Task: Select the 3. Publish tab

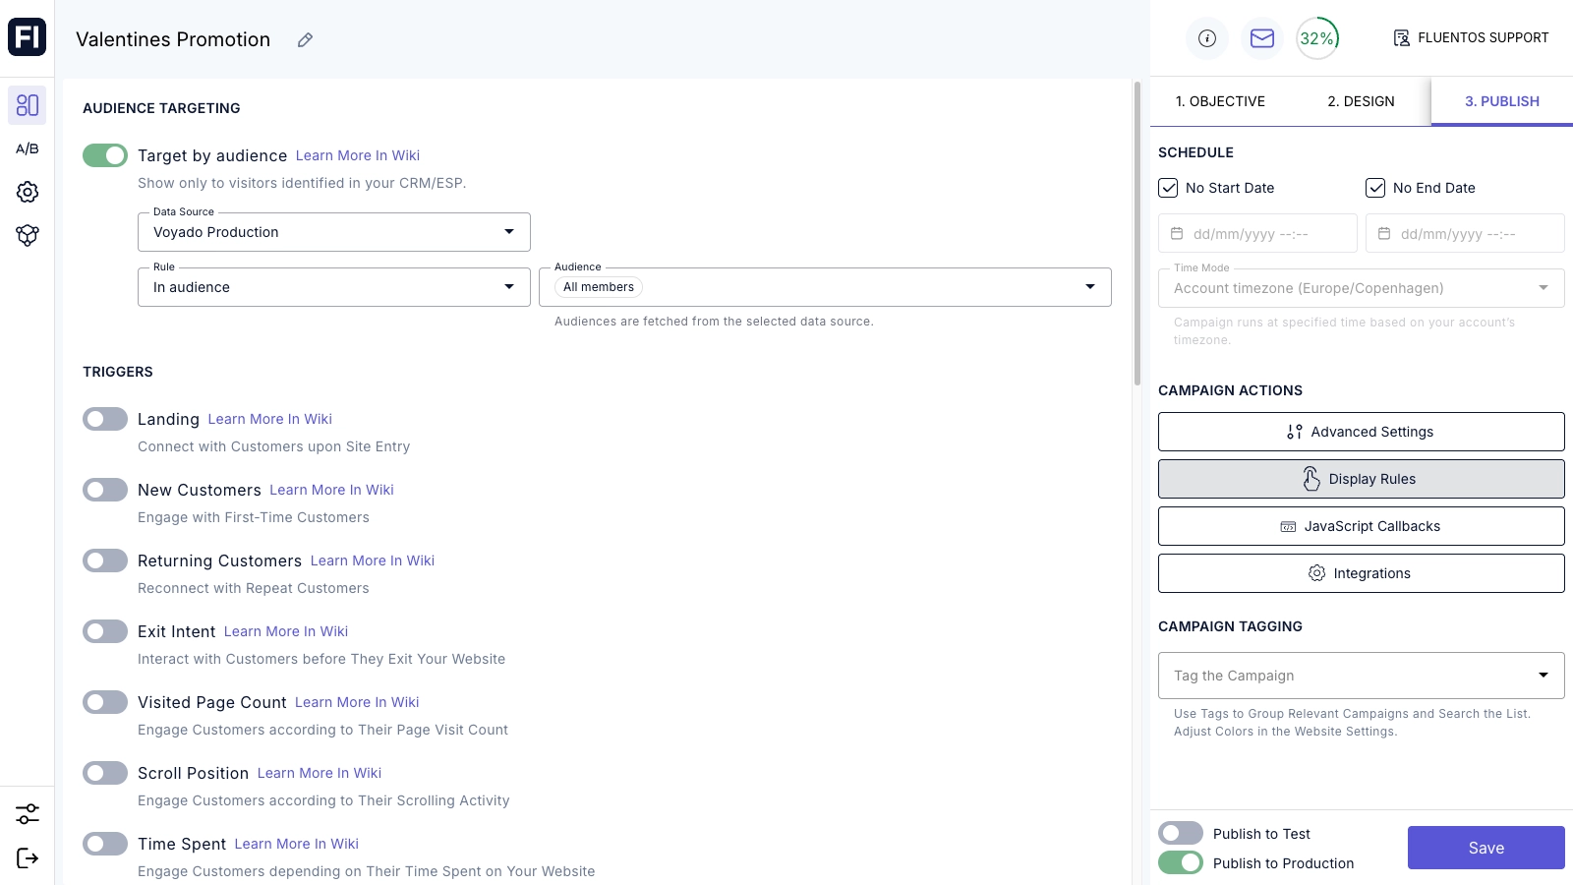Action: 1502,101
